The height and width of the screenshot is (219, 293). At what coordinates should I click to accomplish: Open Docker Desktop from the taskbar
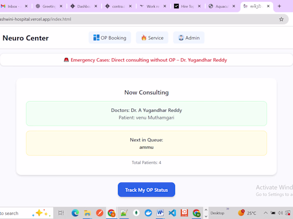(148, 213)
